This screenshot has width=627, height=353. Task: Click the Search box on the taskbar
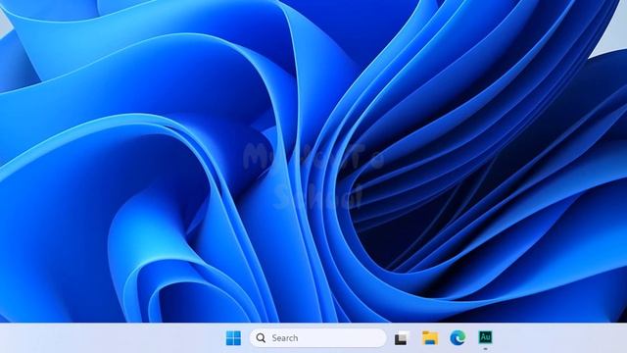tap(317, 337)
